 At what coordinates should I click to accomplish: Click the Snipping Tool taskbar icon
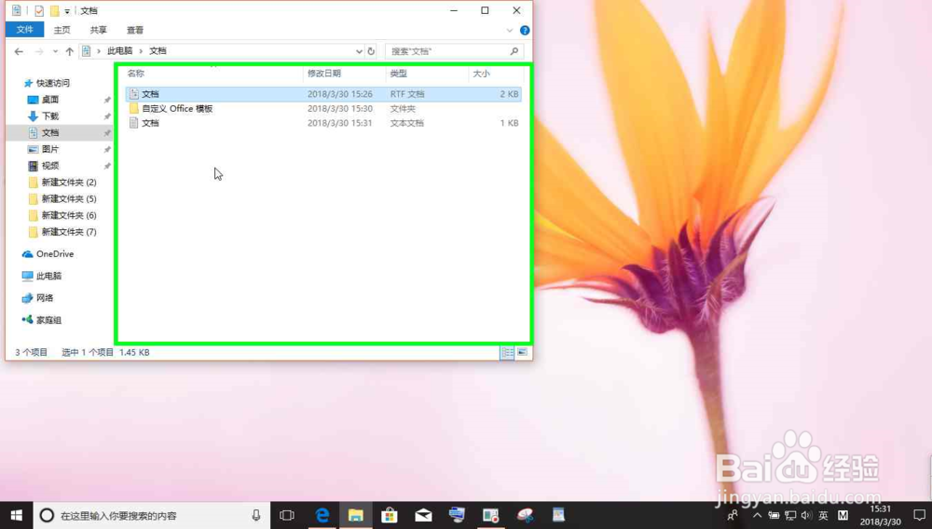click(525, 515)
